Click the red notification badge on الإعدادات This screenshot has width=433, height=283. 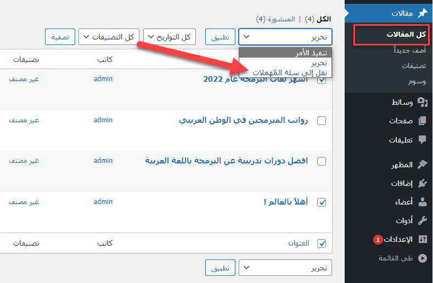click(378, 240)
